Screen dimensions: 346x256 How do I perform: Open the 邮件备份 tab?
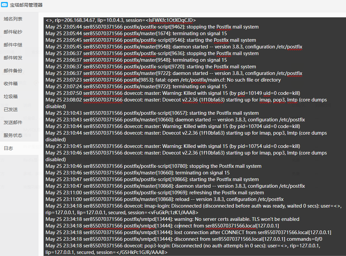[13, 71]
